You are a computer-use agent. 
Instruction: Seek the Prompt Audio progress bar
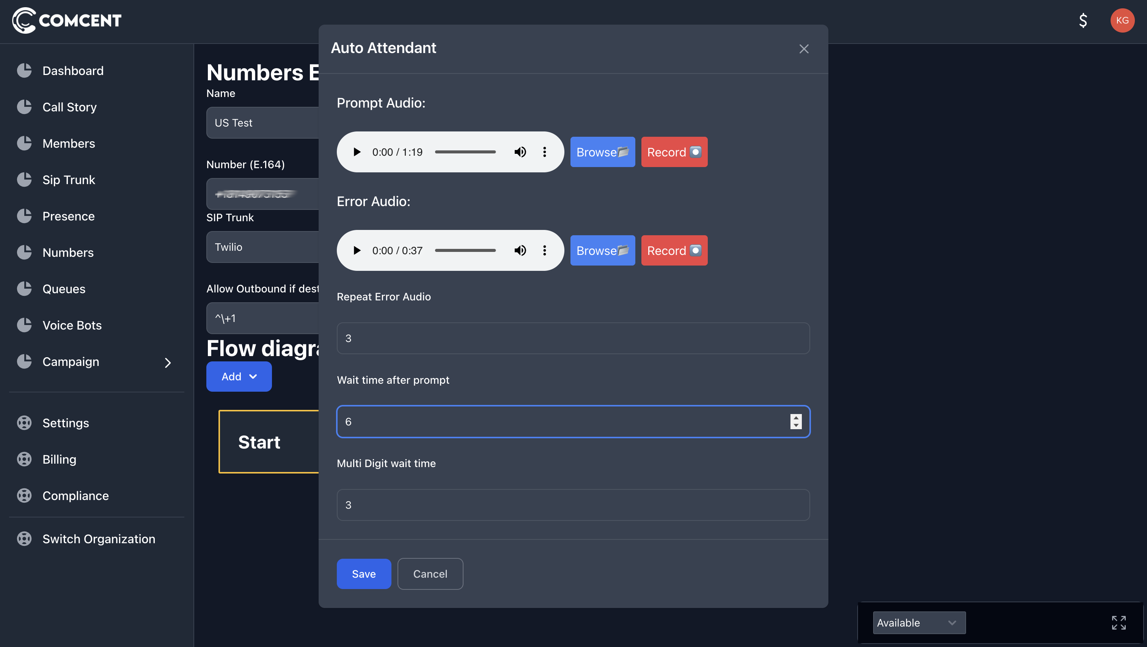[x=465, y=152]
